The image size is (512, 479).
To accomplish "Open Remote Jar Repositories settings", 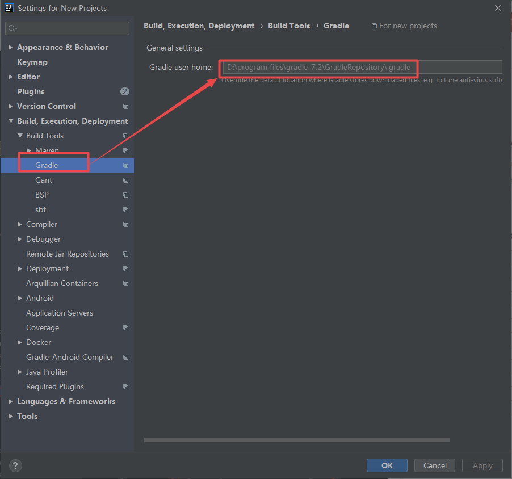I will pos(68,254).
